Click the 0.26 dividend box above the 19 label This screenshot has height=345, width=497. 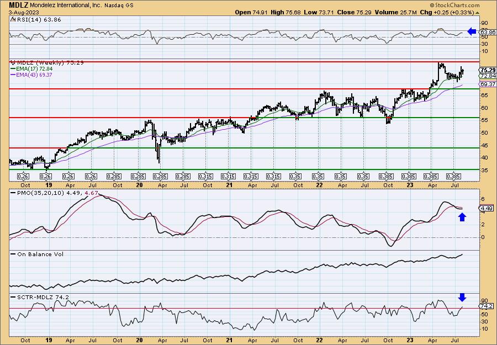point(46,177)
